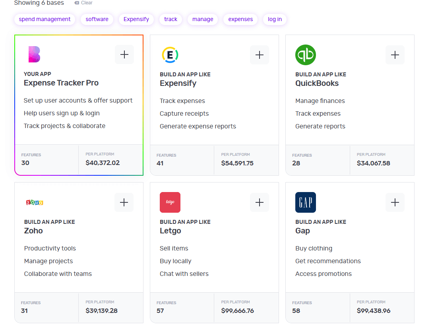
Task: Select the log in tag
Action: pyautogui.click(x=275, y=19)
